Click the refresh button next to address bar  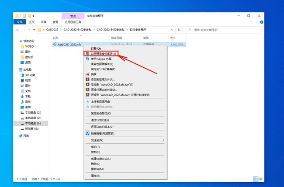(179, 30)
